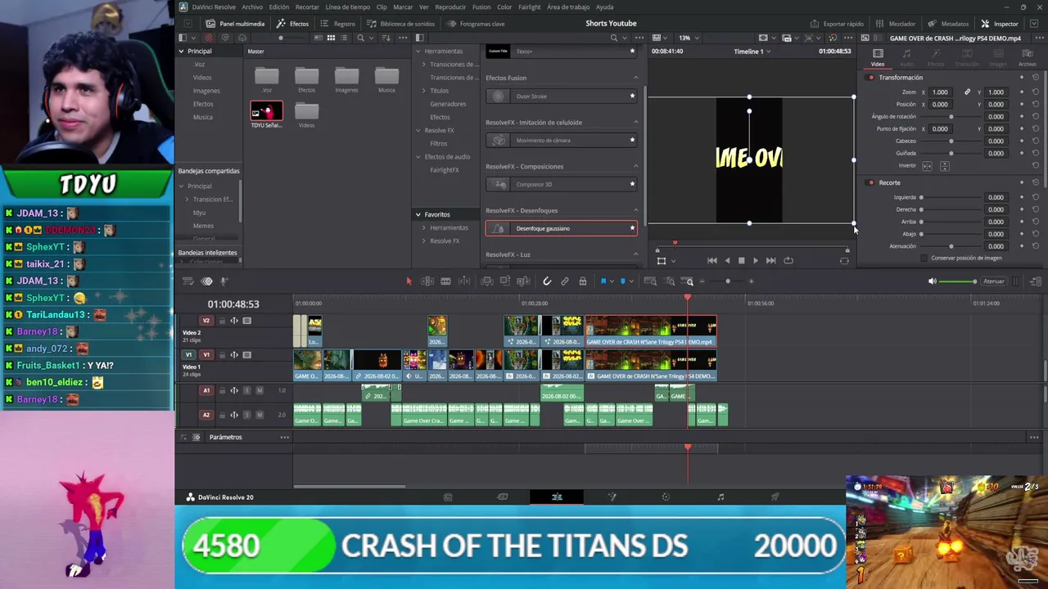This screenshot has width=1048, height=589.
Task: Switch to Inspector Video tab
Action: (878, 57)
